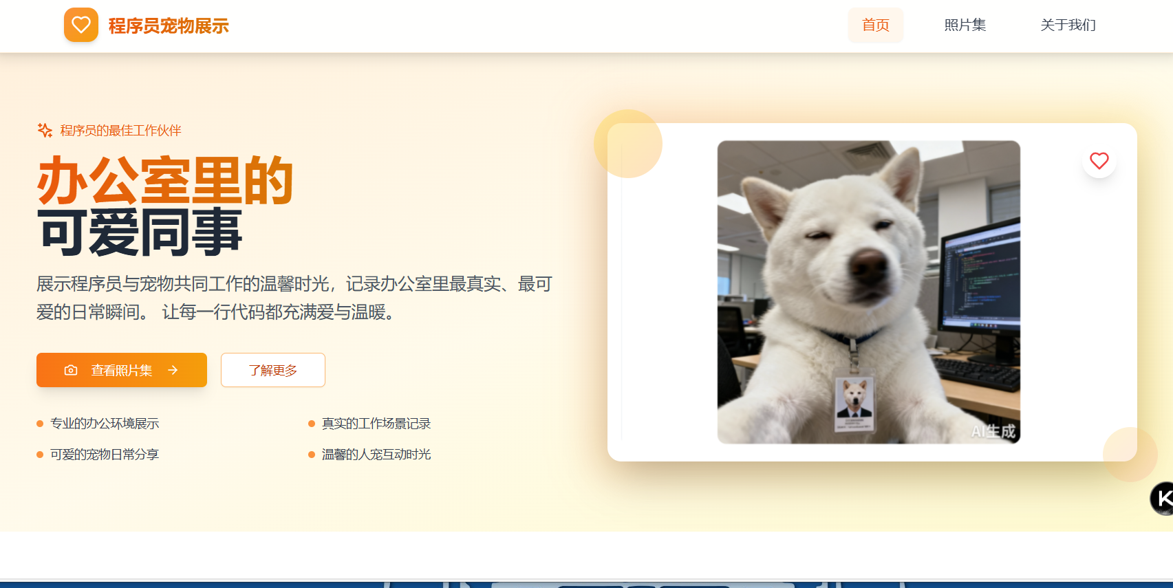Viewport: 1173px width, 588px height.
Task: Click the 办公室里的 orange headline
Action: [165, 181]
